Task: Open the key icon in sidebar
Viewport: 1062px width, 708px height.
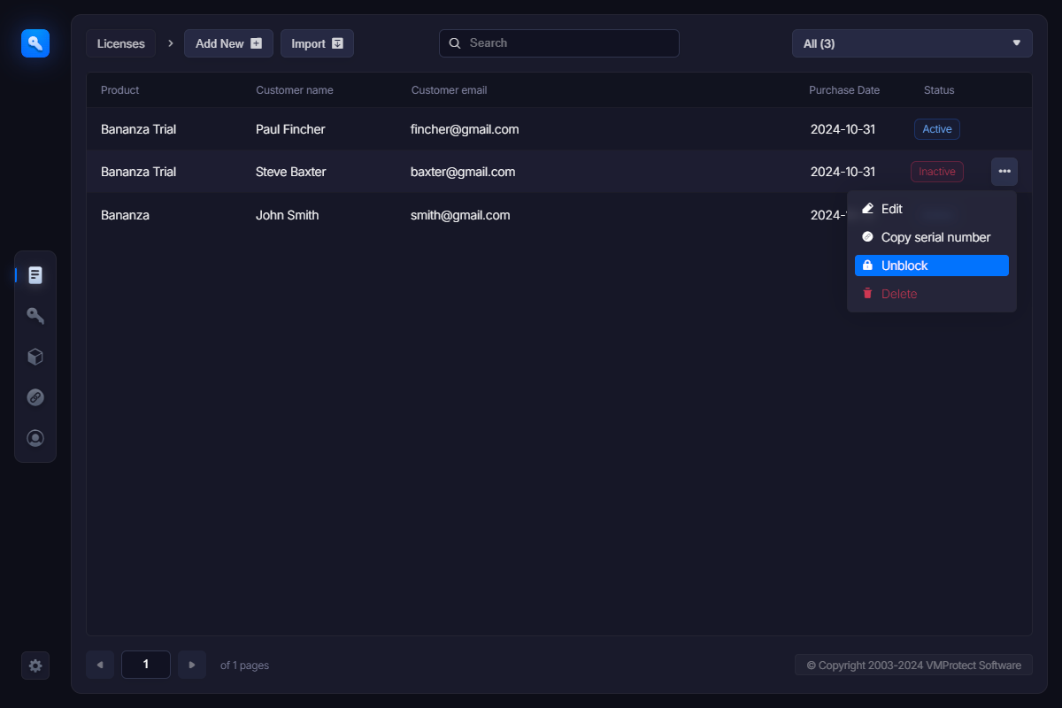Action: 35,316
